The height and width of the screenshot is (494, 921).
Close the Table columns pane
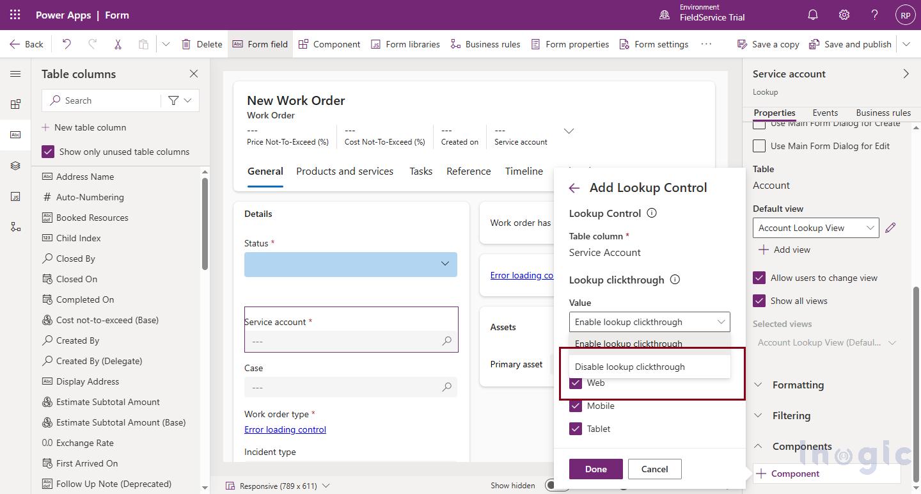194,74
